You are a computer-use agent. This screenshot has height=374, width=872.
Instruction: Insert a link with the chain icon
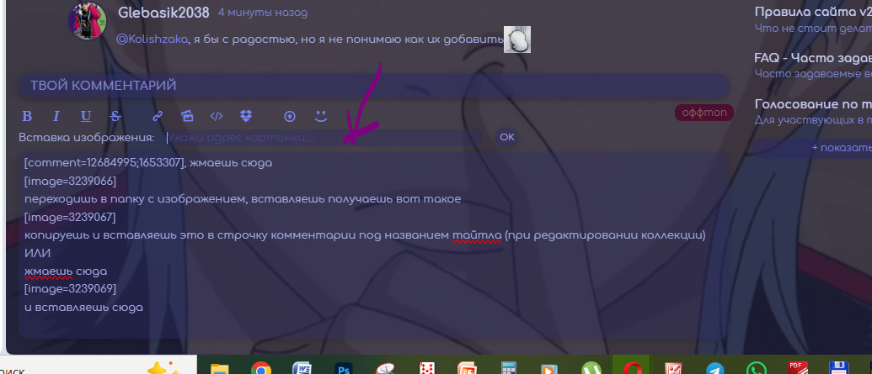158,116
